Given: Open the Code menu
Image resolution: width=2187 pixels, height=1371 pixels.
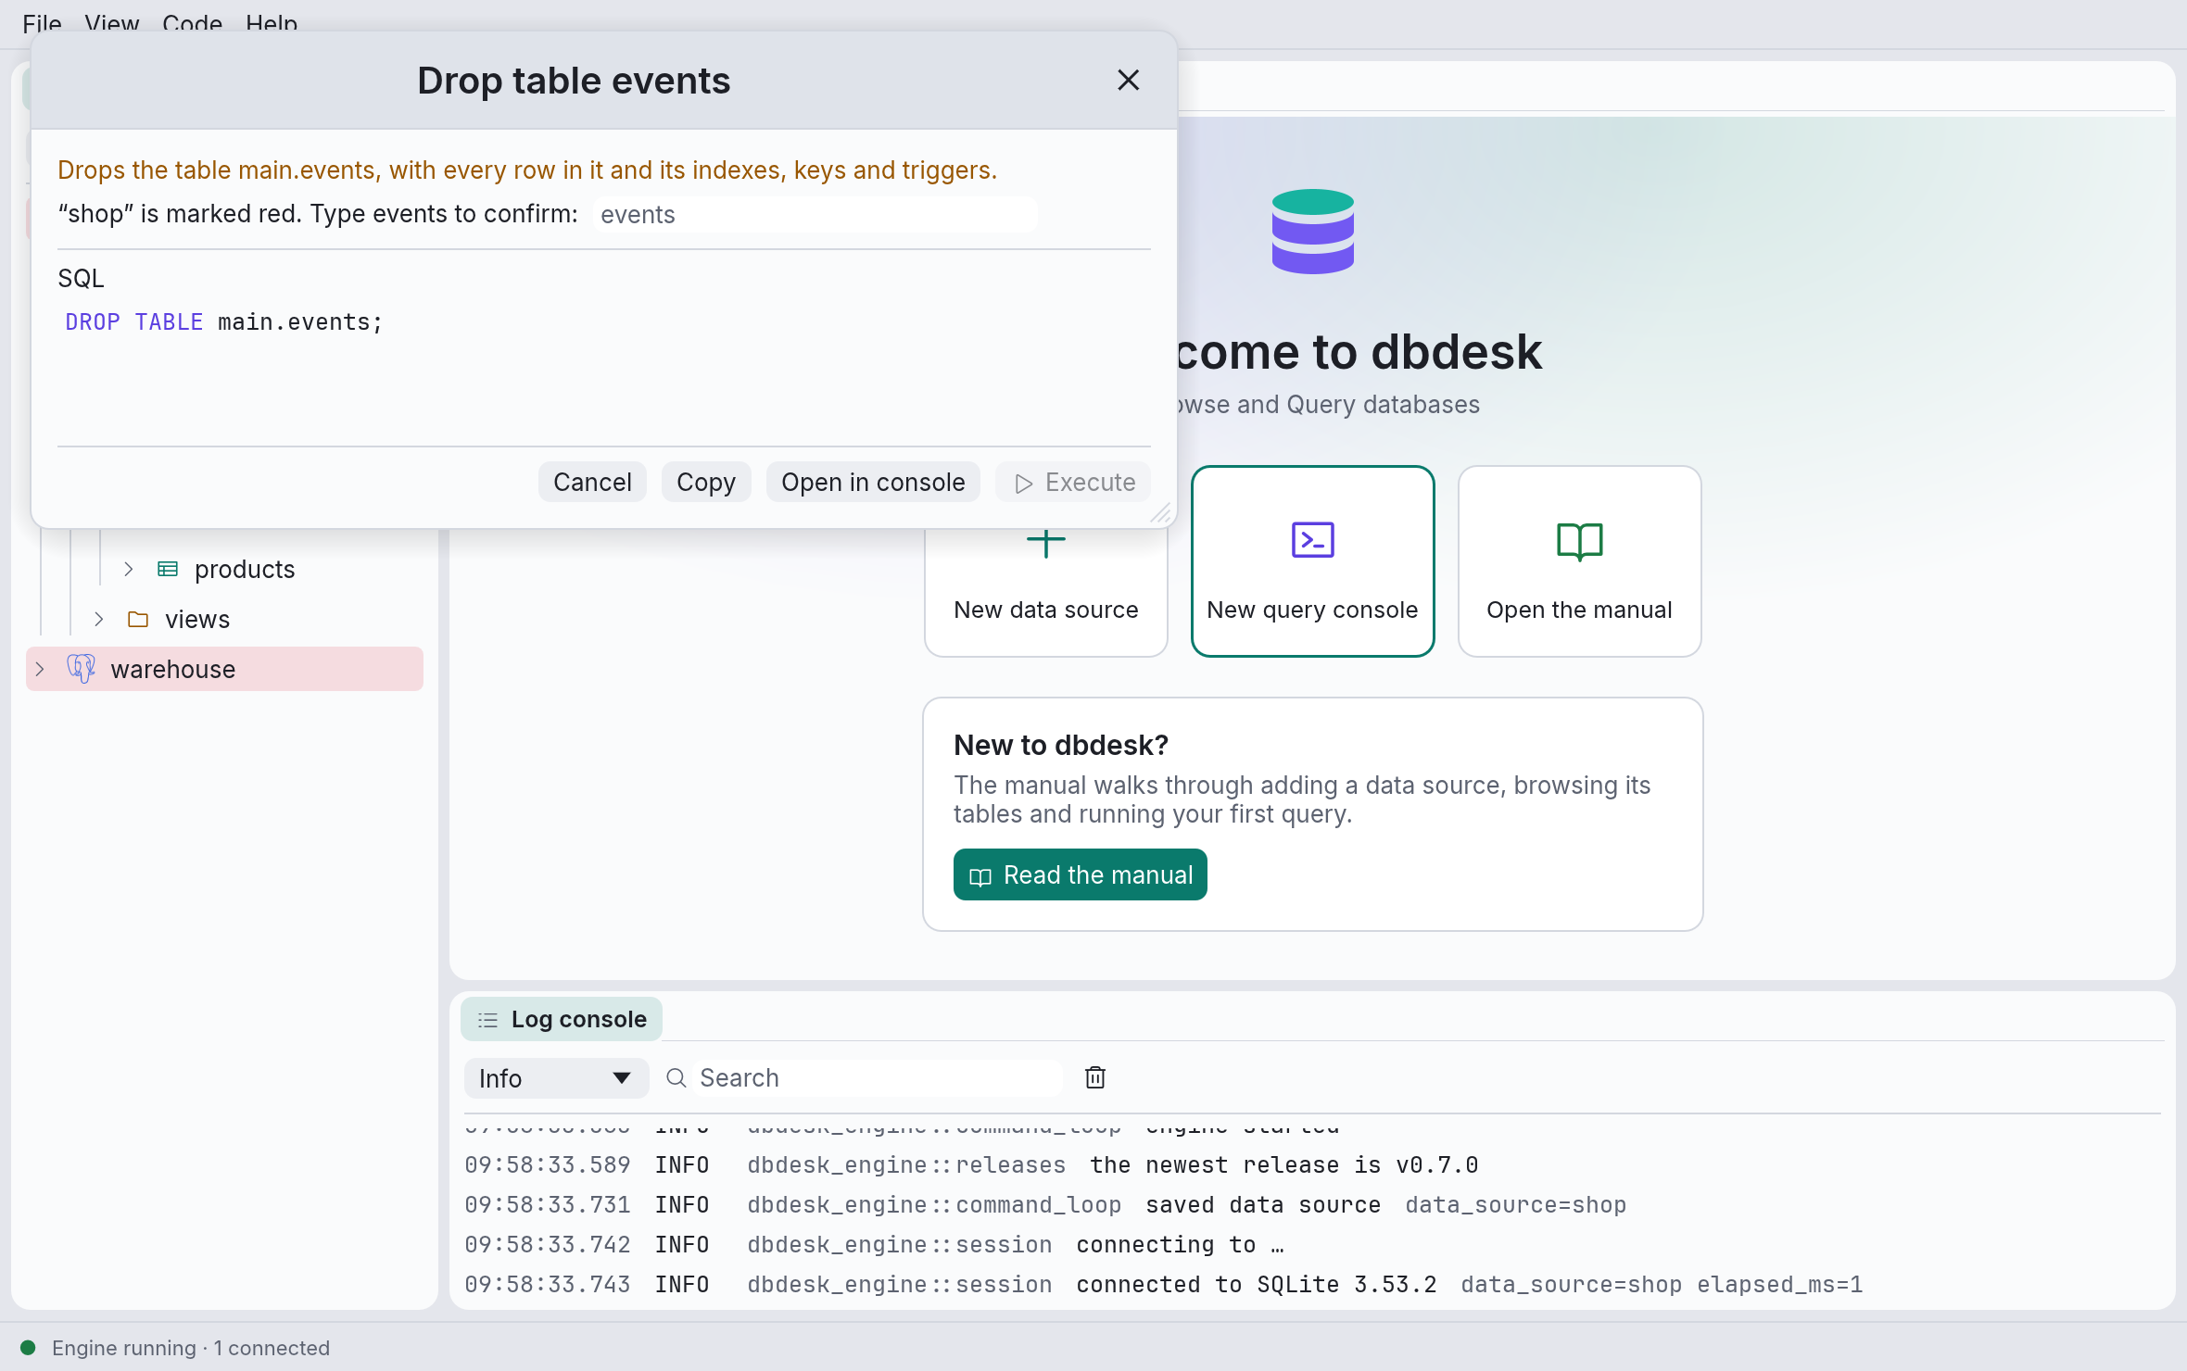Looking at the screenshot, I should 192,23.
